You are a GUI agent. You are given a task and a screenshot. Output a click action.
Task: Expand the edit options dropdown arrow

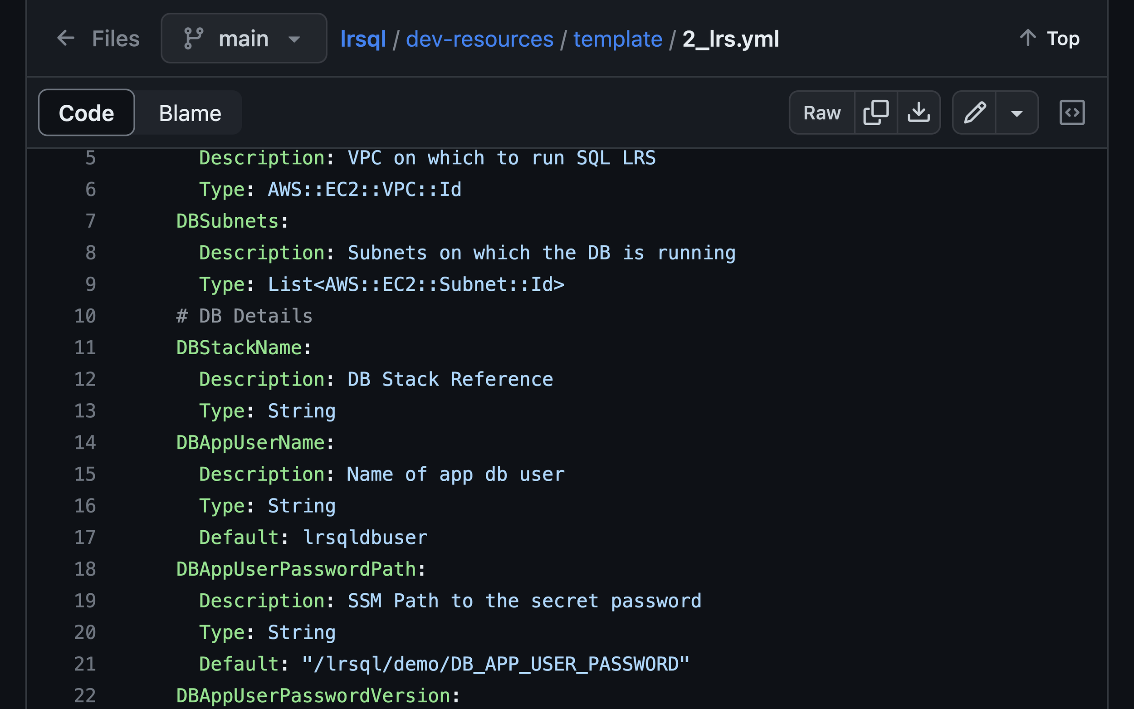click(x=1017, y=112)
